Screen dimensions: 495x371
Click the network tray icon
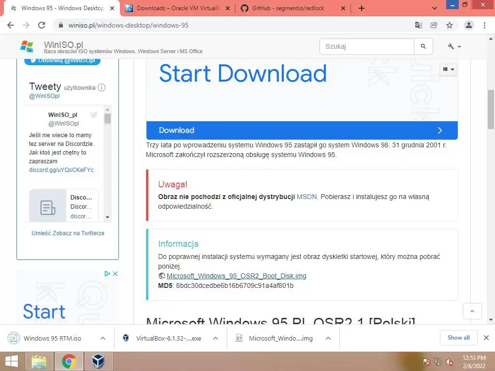438,362
